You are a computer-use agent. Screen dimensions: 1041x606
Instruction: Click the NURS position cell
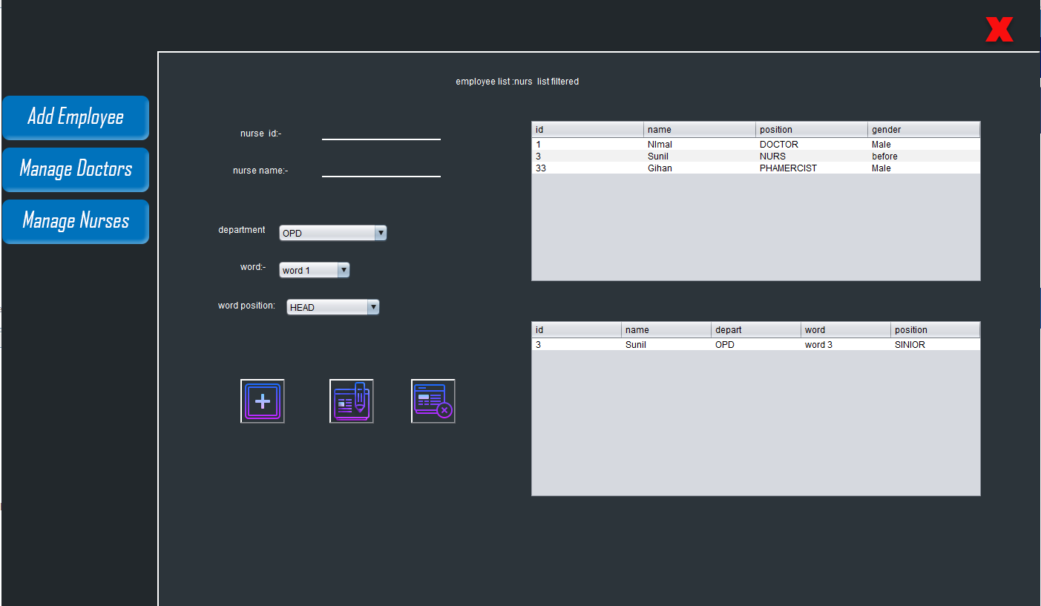(812, 157)
